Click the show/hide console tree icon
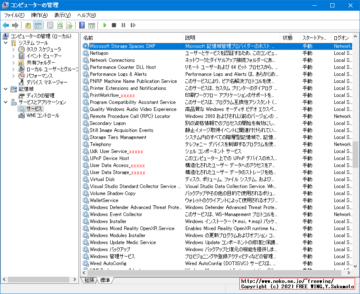This screenshot has height=294, width=360. (38, 25)
